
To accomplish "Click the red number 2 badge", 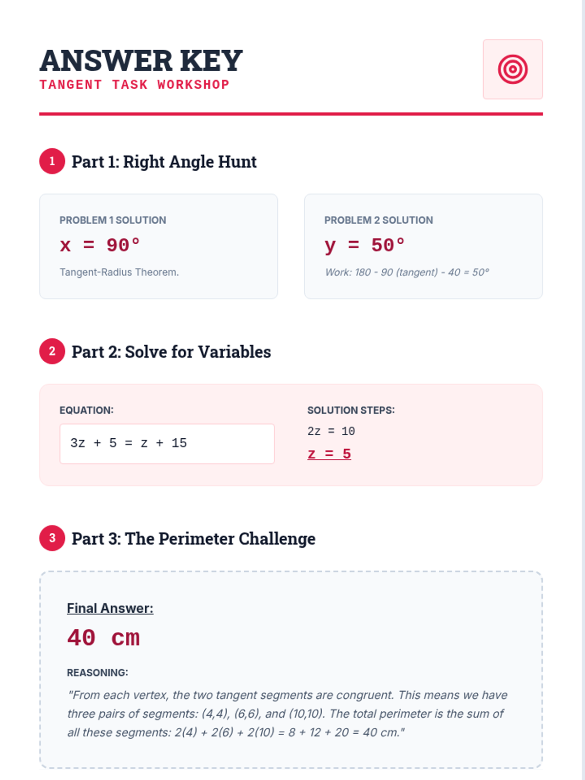I will click(52, 351).
